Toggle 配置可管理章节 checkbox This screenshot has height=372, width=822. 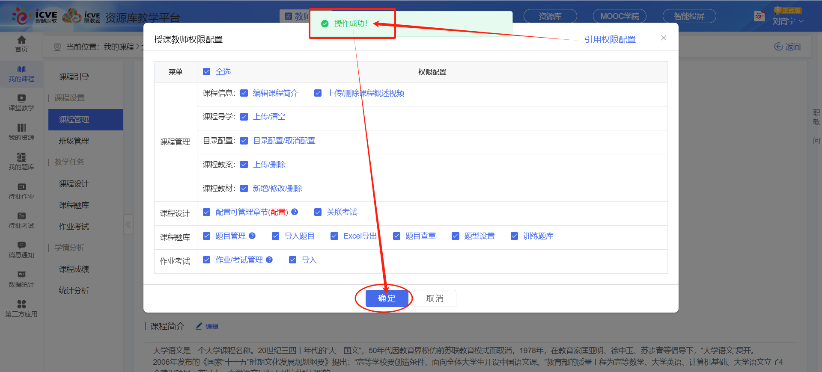tap(207, 212)
